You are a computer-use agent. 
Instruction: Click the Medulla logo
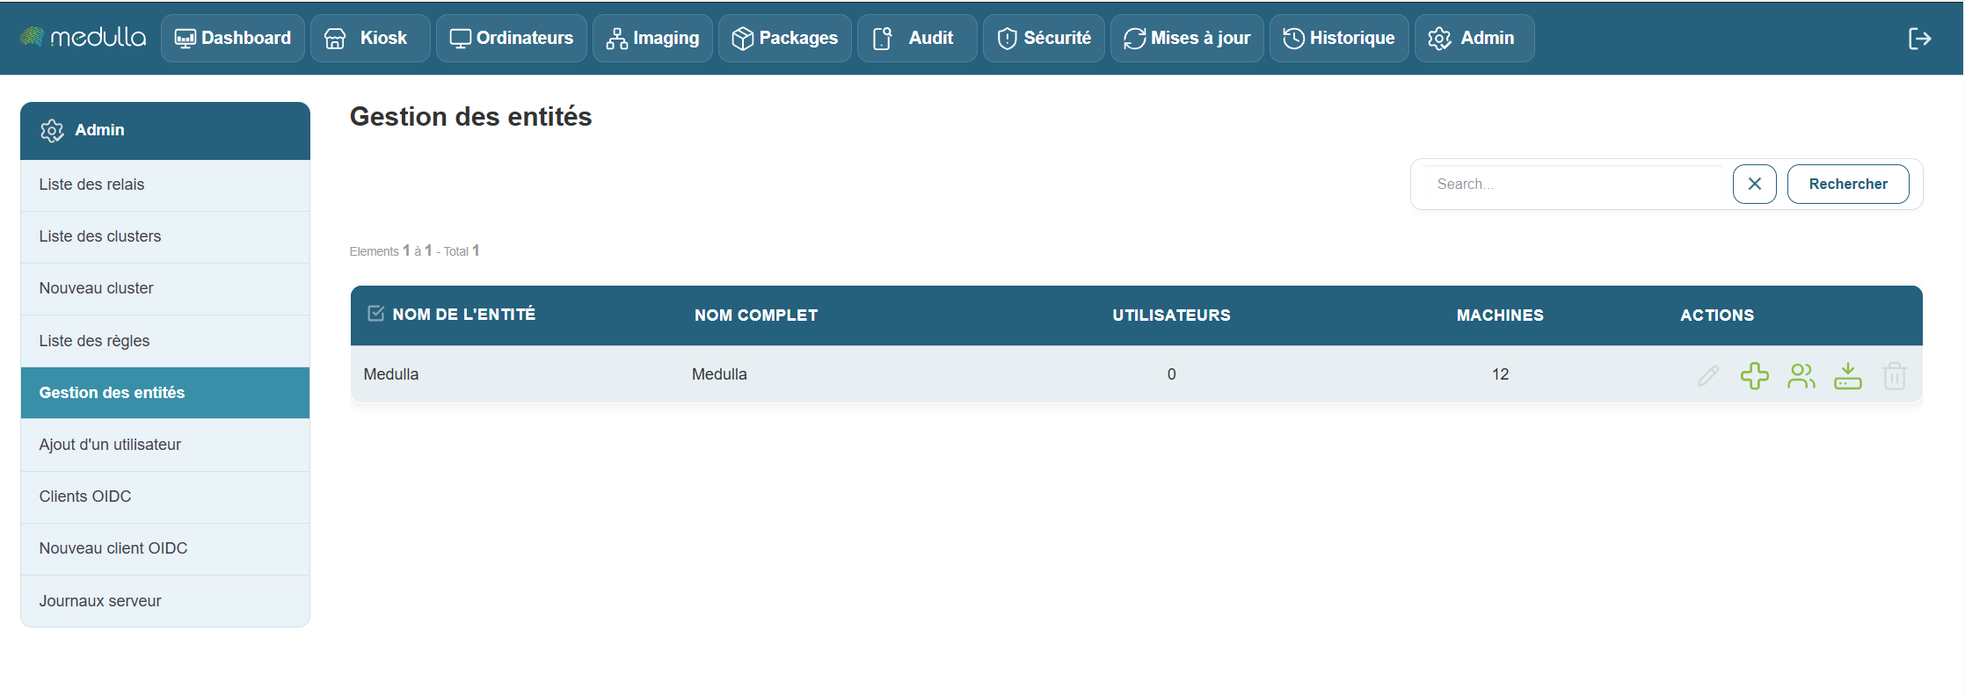(x=83, y=38)
